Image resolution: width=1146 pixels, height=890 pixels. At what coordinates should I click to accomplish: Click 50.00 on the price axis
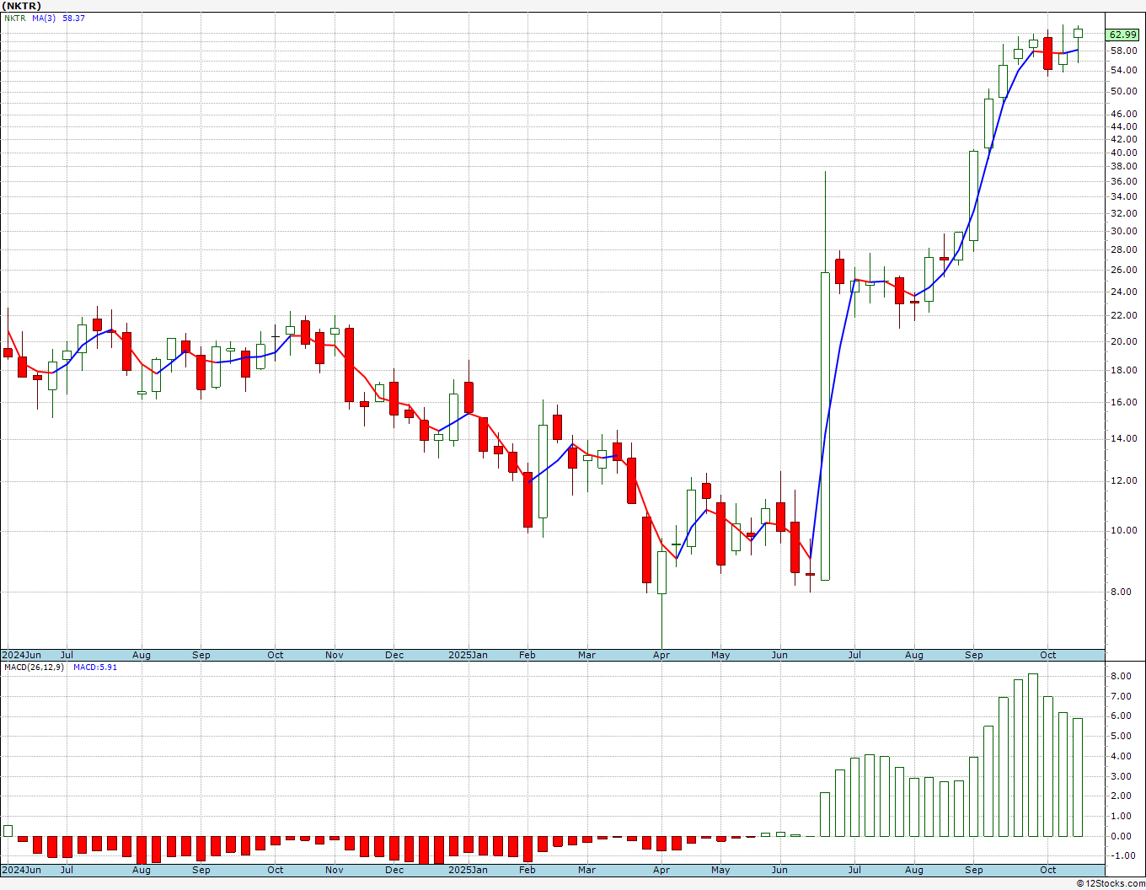(x=1123, y=91)
